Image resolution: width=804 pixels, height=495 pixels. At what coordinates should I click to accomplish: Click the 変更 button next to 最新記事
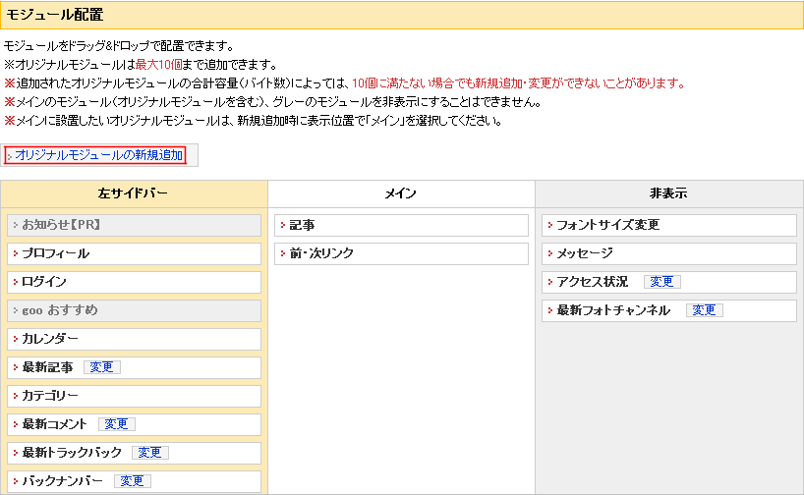pyautogui.click(x=101, y=367)
